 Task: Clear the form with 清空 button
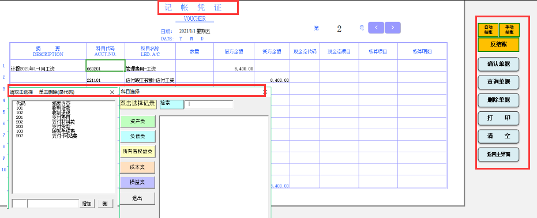tap(498, 136)
